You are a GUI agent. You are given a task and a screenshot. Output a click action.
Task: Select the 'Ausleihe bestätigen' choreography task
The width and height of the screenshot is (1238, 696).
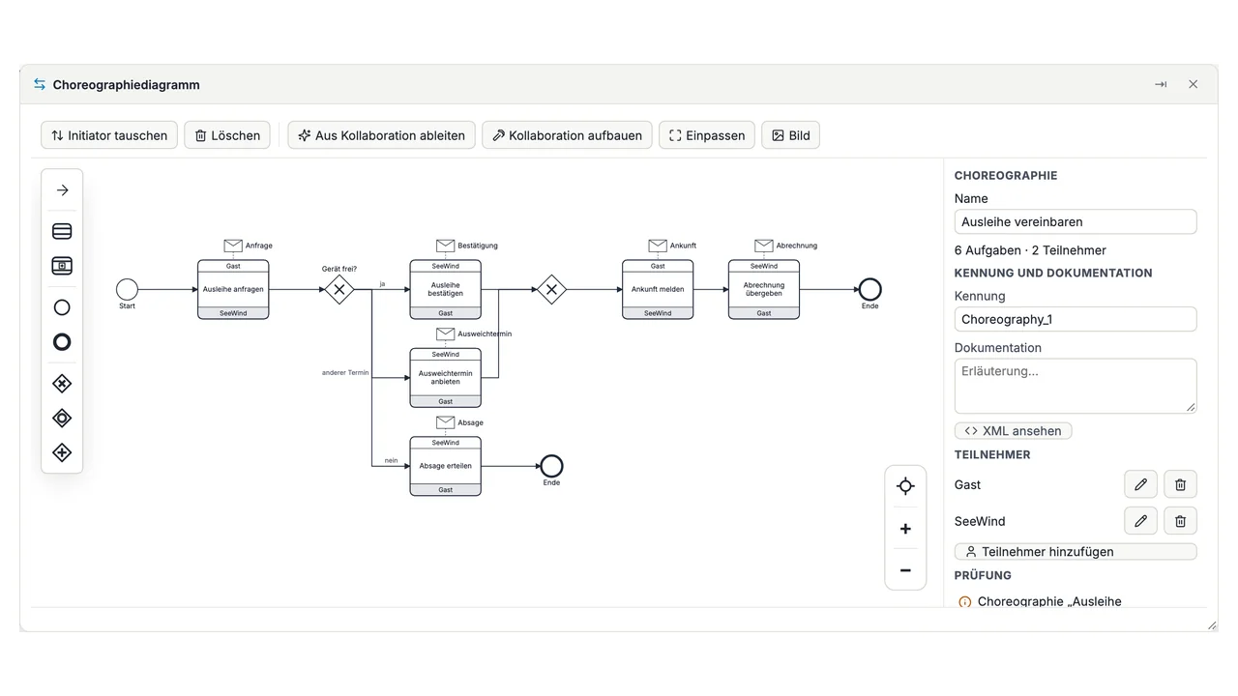click(x=445, y=289)
